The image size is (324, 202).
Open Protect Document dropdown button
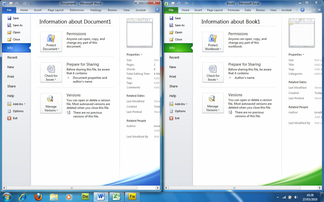point(51,42)
